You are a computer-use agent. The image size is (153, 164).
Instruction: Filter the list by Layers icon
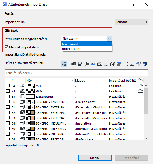(x=74, y=64)
